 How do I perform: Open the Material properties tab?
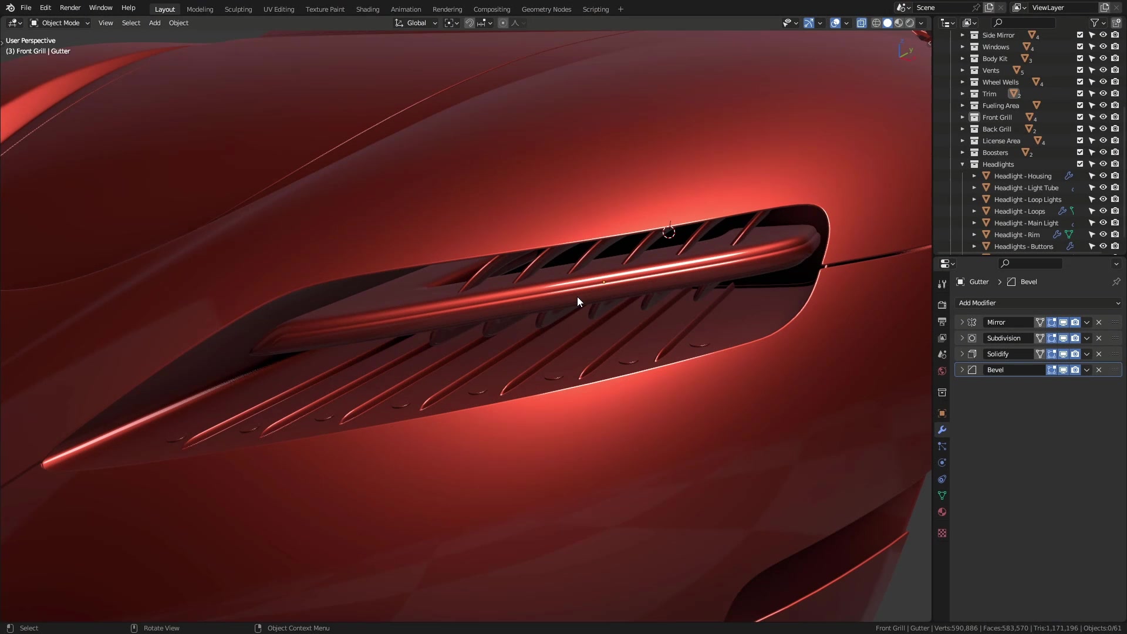[x=942, y=512]
